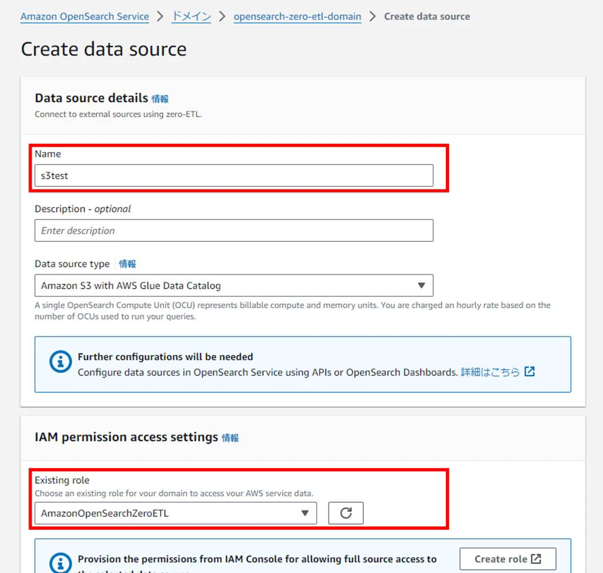
Task: Go to Amazon OpenSearch Service breadcrumb
Action: 85,16
